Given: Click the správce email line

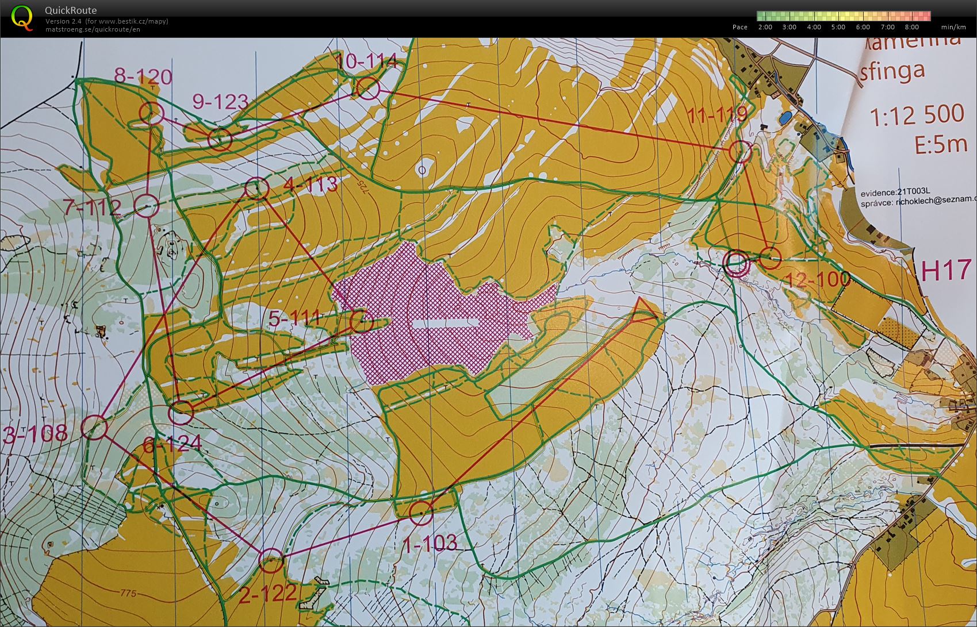Looking at the screenshot, I should tap(918, 202).
